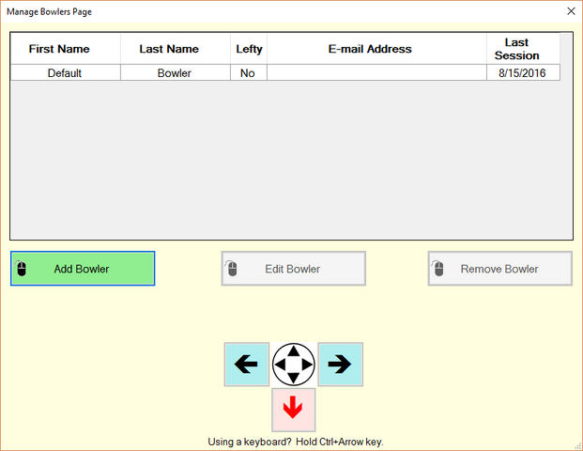Screen dimensions: 583x451
Task: Click the Remove Bowler button
Action: 500,269
